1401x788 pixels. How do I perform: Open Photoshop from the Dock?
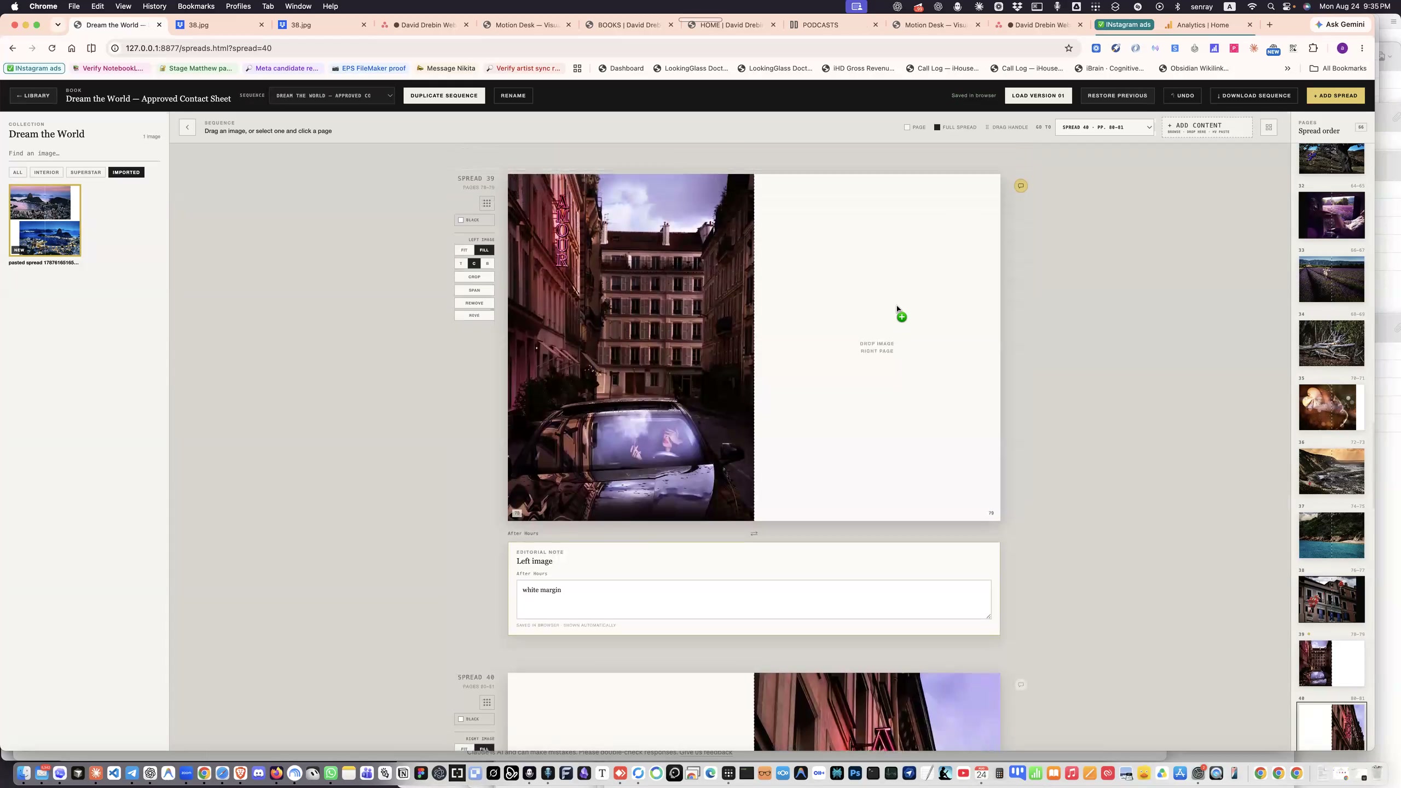click(x=855, y=773)
